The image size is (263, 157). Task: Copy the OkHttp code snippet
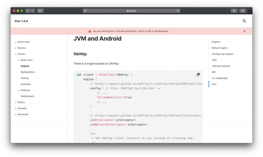coord(198,75)
